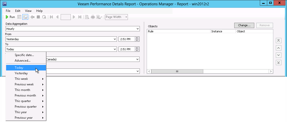Go to previous page icon
287x122 pixels.
pyautogui.click(x=57, y=17)
